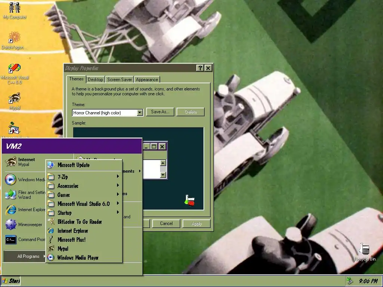
Task: Click the Internet Explorer icon in the programs list
Action: click(51, 231)
